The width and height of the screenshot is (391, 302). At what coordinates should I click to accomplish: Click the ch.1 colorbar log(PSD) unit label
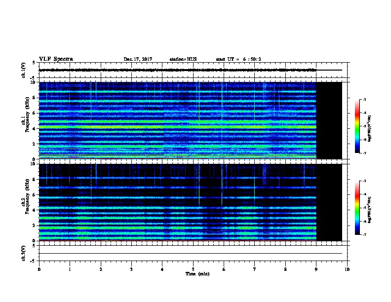pos(369,128)
